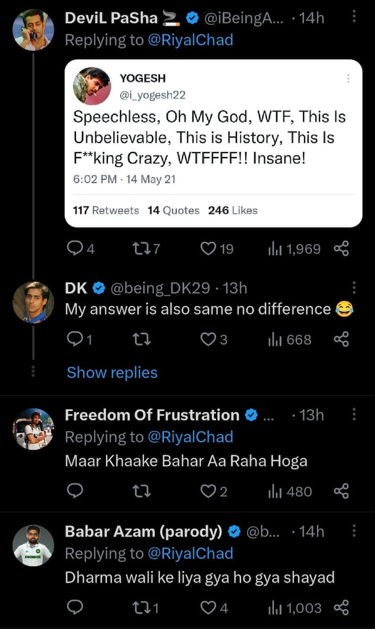This screenshot has height=629, width=375.
Task: Like DK's tweet
Action: click(x=208, y=340)
